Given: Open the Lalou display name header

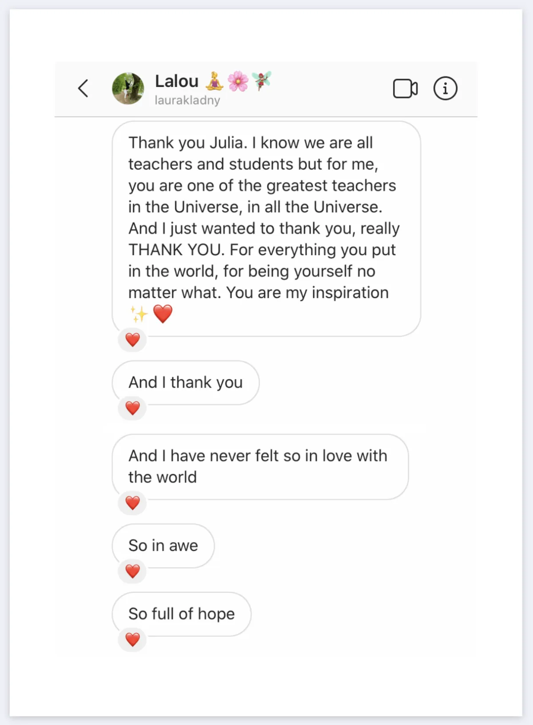Looking at the screenshot, I should coord(177,81).
